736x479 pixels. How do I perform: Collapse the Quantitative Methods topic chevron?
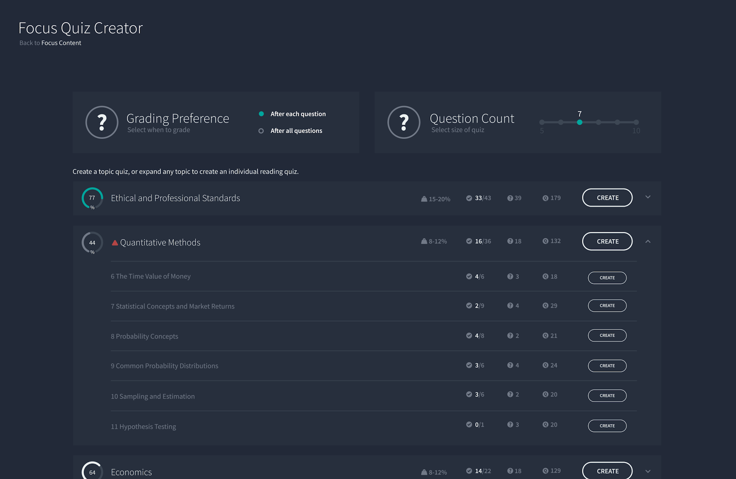point(648,241)
